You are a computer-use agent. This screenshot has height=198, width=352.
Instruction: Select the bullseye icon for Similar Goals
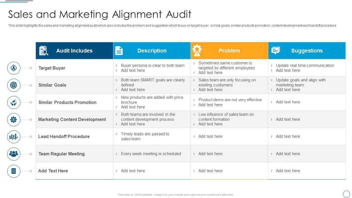pyautogui.click(x=14, y=85)
